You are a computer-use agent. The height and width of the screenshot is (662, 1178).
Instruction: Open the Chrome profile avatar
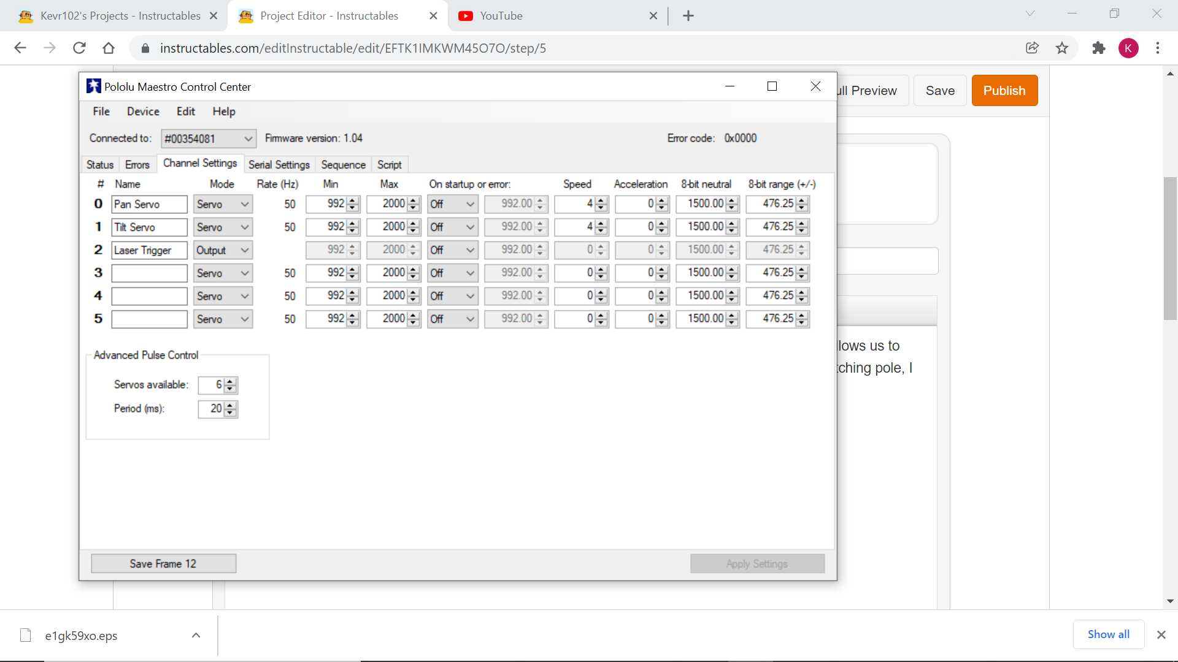pos(1129,48)
